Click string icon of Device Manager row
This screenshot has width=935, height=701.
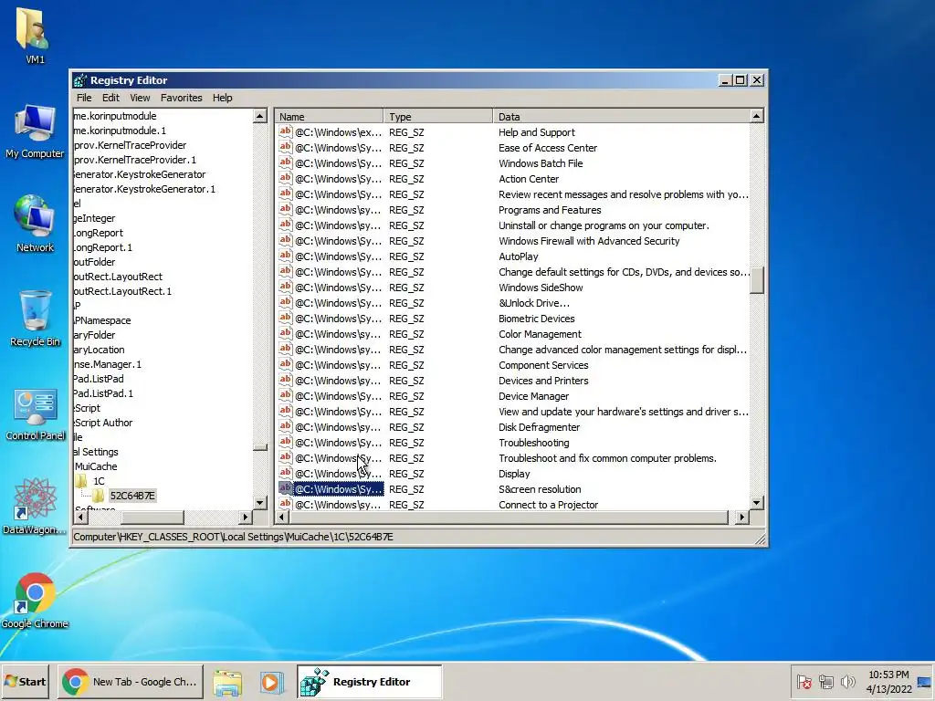coord(286,395)
